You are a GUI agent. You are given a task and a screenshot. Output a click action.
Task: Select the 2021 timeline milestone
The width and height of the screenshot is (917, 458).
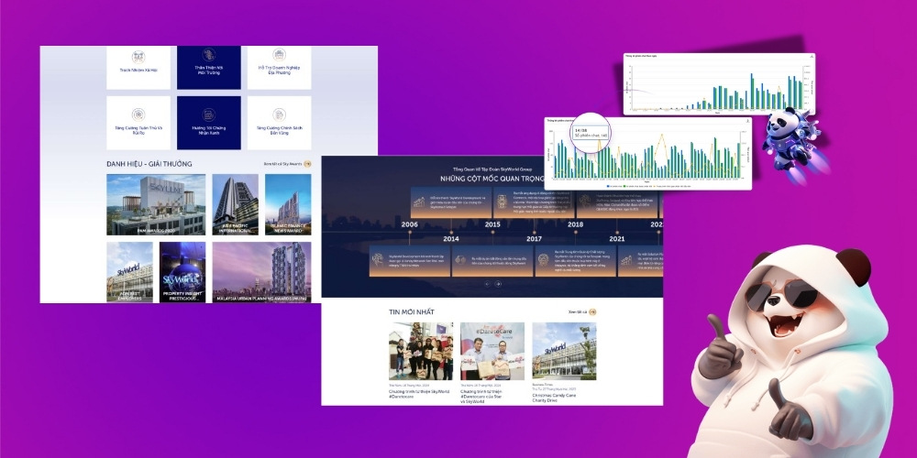616,238
